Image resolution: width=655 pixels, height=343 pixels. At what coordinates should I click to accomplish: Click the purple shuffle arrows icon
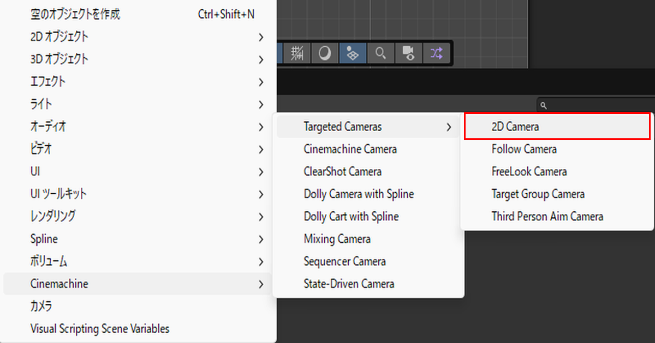click(436, 53)
